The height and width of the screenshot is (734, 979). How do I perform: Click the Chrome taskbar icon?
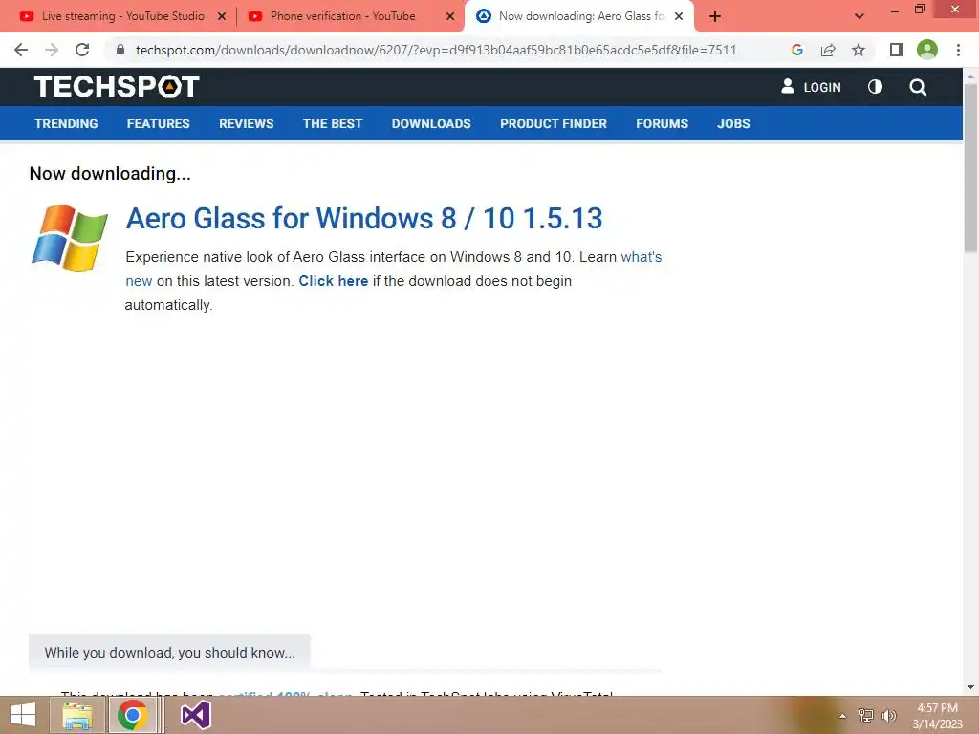pyautogui.click(x=132, y=715)
